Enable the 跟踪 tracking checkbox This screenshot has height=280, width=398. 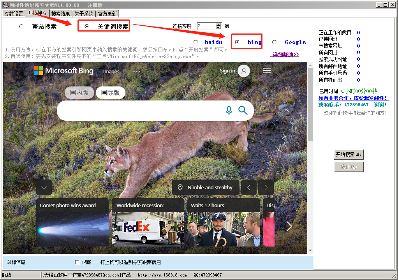pyautogui.click(x=77, y=262)
